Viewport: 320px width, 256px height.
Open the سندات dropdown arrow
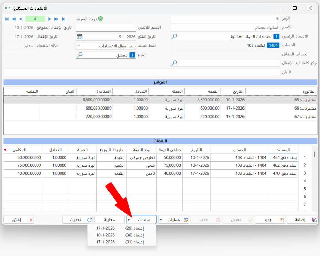coord(129,220)
